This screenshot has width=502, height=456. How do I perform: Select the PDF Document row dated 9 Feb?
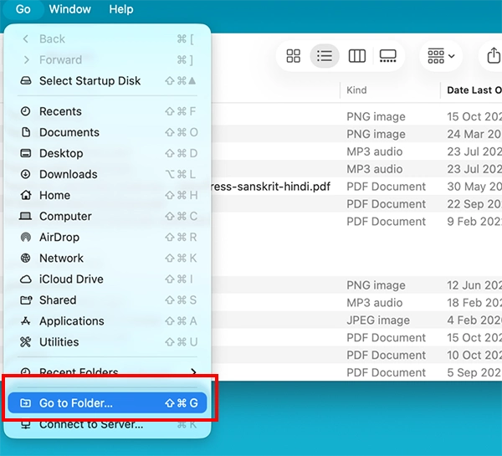pyautogui.click(x=356, y=222)
